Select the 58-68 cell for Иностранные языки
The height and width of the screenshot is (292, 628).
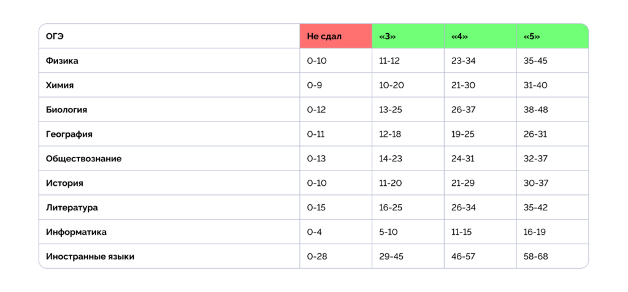(535, 256)
